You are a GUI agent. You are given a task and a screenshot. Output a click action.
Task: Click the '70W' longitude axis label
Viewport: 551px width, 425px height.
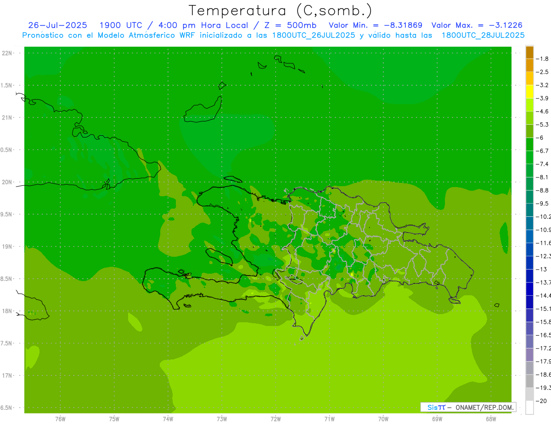[383, 419]
